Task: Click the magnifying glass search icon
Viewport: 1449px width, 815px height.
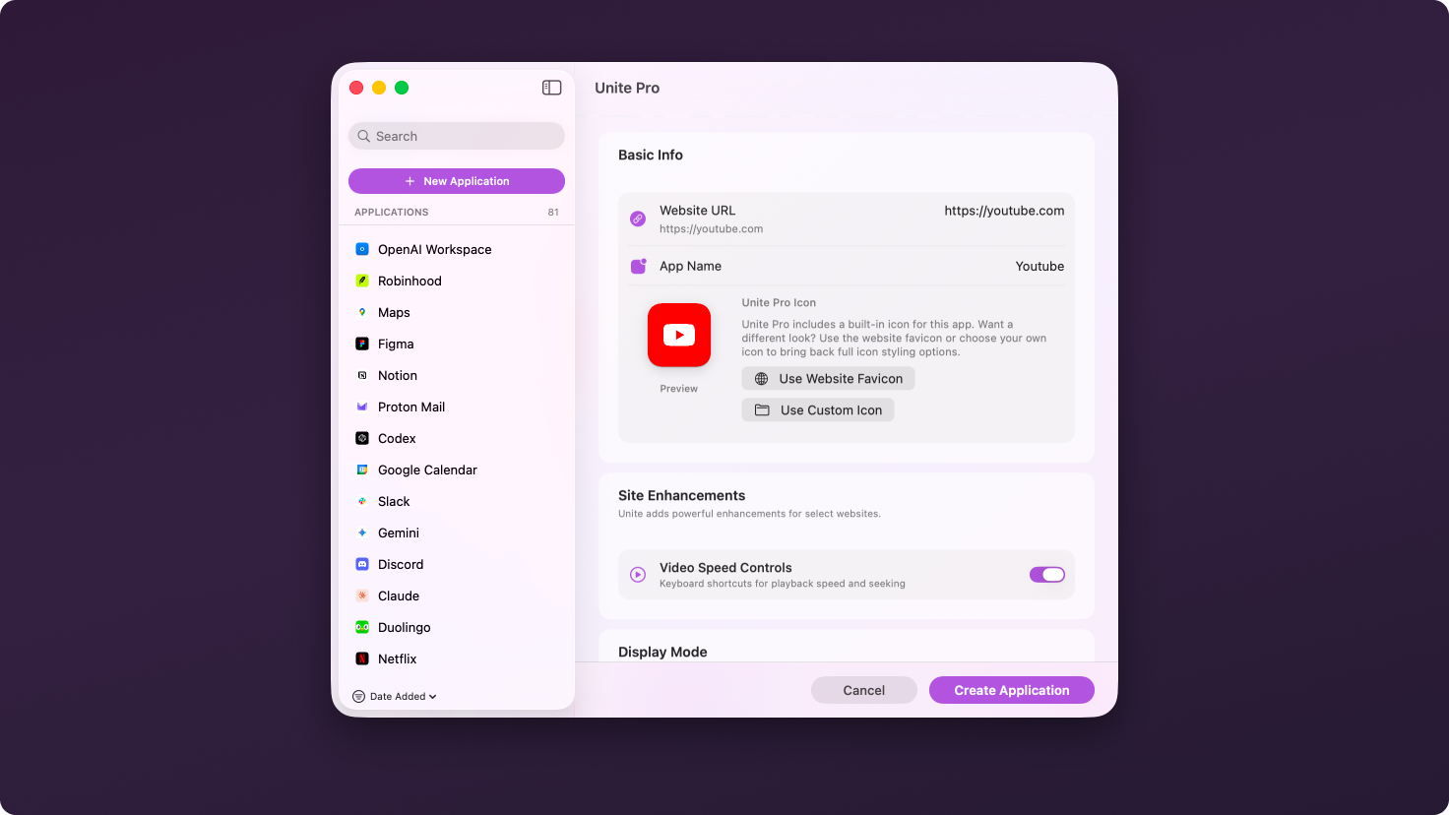Action: [x=364, y=136]
